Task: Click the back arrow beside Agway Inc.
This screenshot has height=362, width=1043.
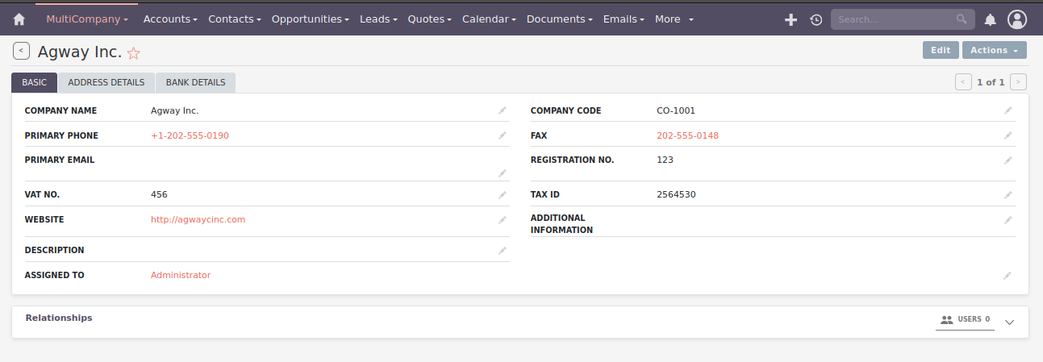Action: click(21, 51)
